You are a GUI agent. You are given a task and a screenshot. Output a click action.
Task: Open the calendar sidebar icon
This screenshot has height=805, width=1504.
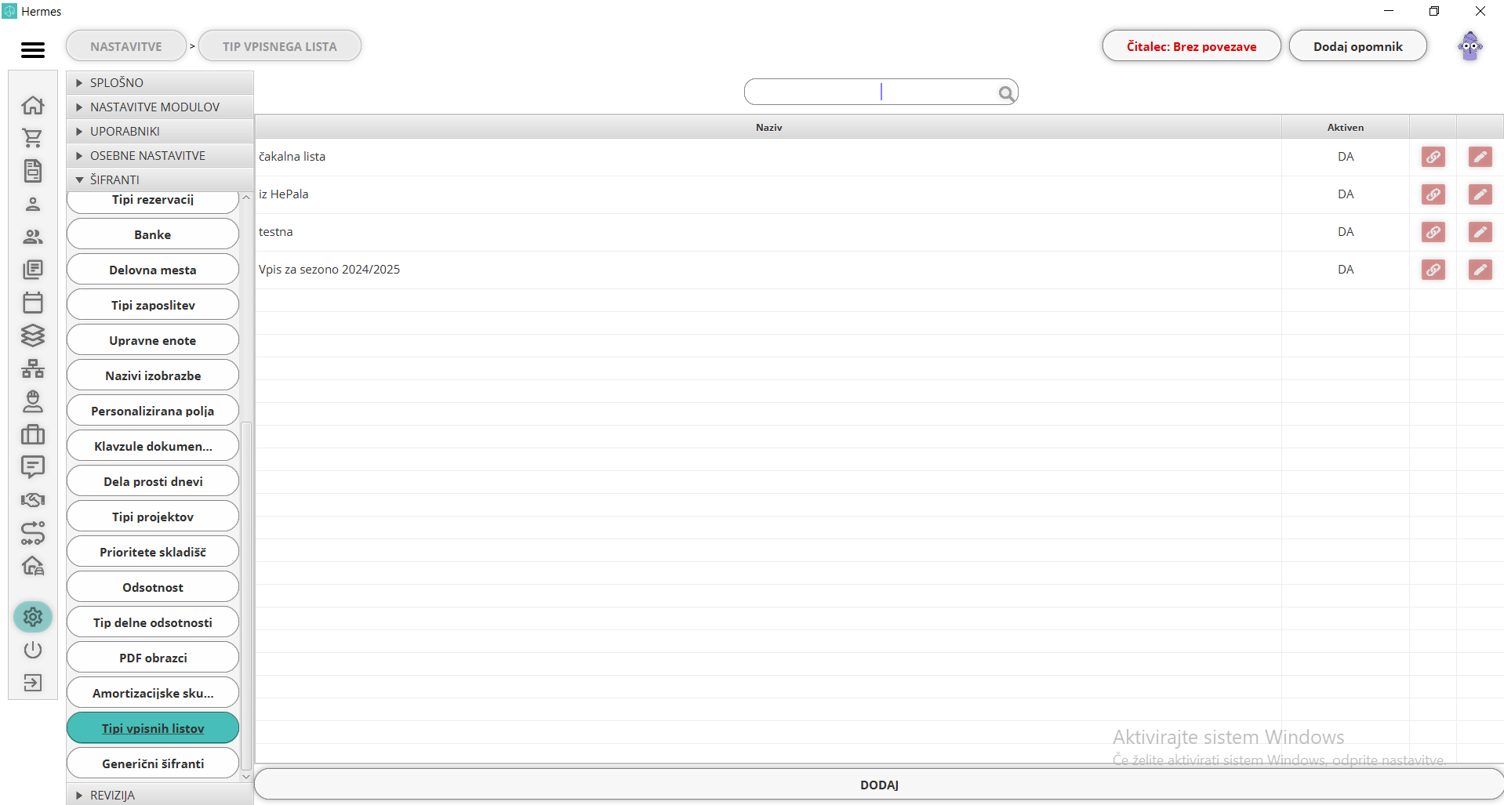(x=33, y=303)
